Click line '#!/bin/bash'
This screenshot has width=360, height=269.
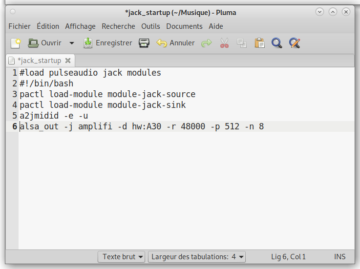(46, 83)
